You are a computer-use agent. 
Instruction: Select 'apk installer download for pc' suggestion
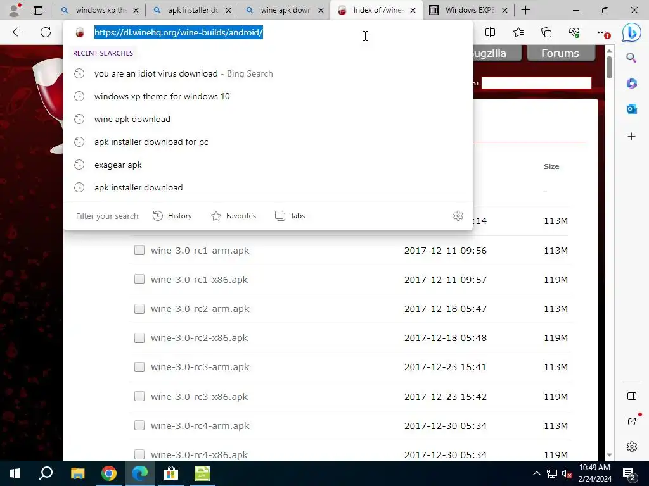[268, 142]
